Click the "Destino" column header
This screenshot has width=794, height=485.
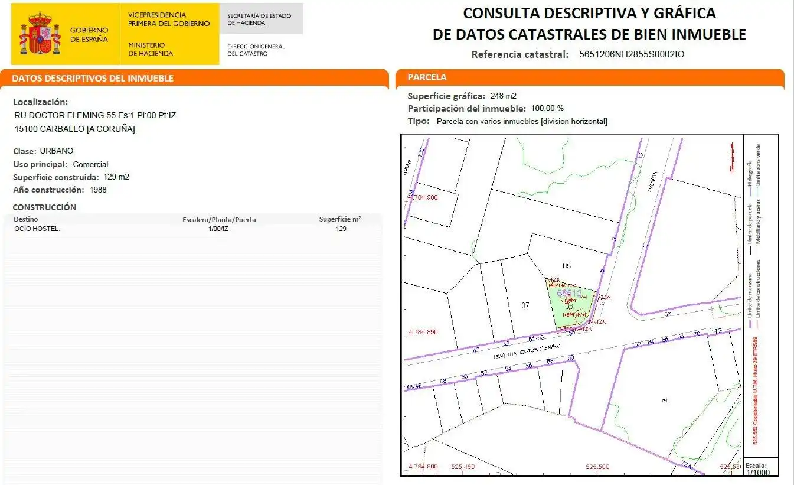(x=26, y=220)
